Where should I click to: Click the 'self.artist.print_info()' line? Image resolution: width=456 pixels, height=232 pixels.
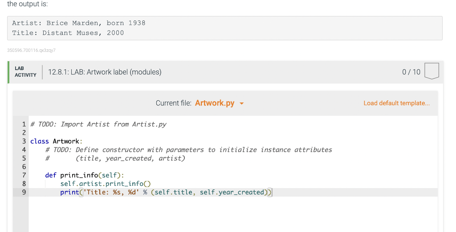106,184
